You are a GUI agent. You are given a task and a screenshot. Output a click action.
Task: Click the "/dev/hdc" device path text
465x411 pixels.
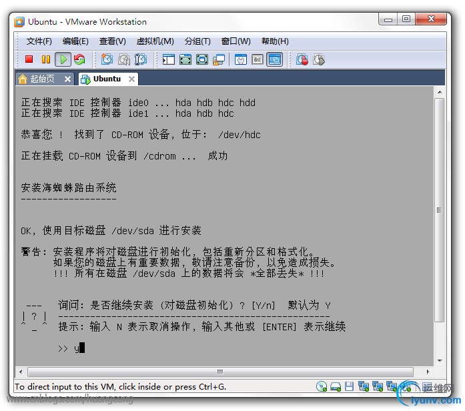point(240,135)
